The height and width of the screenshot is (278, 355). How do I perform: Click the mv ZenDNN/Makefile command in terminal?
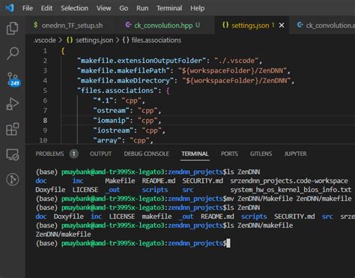coord(289,199)
